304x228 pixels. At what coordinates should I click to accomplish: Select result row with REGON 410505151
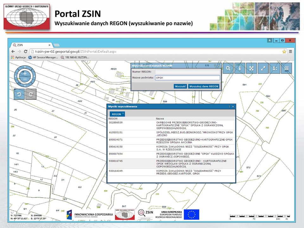click(171, 134)
